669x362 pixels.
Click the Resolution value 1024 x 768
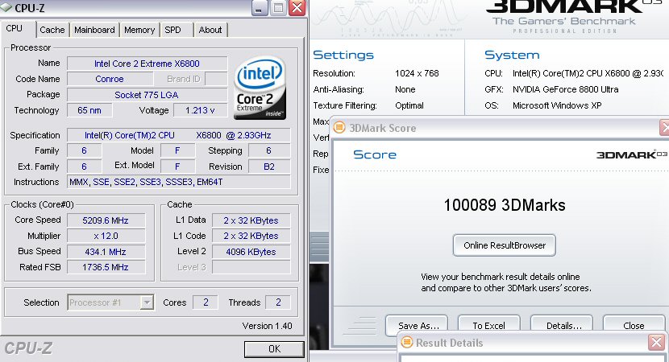click(417, 73)
